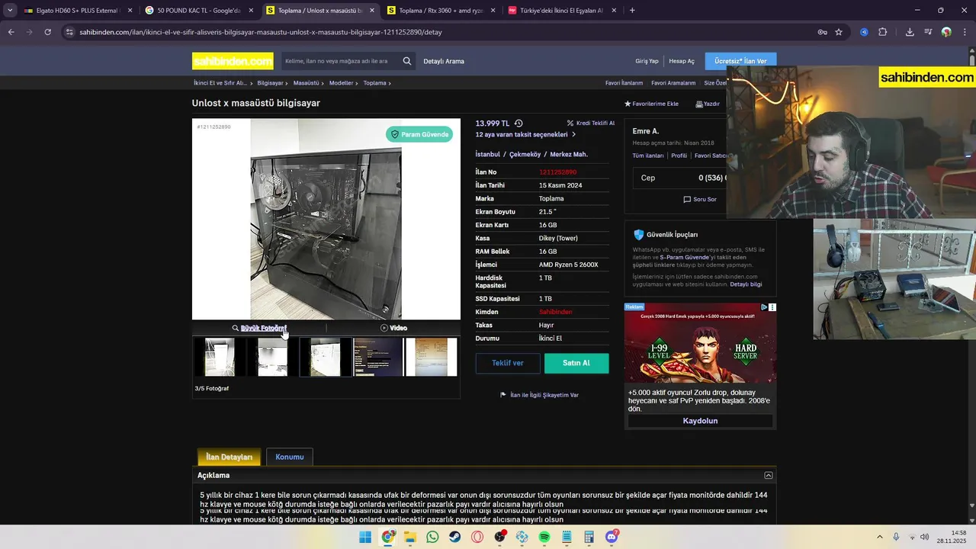Open the Windows Start menu

click(x=365, y=537)
